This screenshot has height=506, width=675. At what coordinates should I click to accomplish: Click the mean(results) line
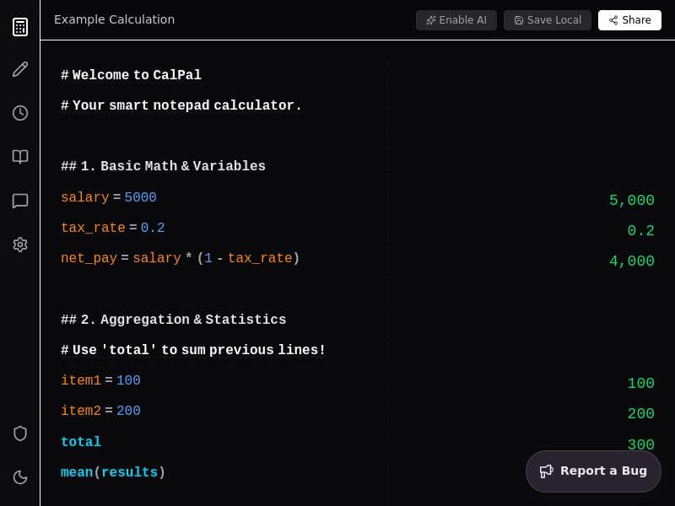pyautogui.click(x=113, y=472)
